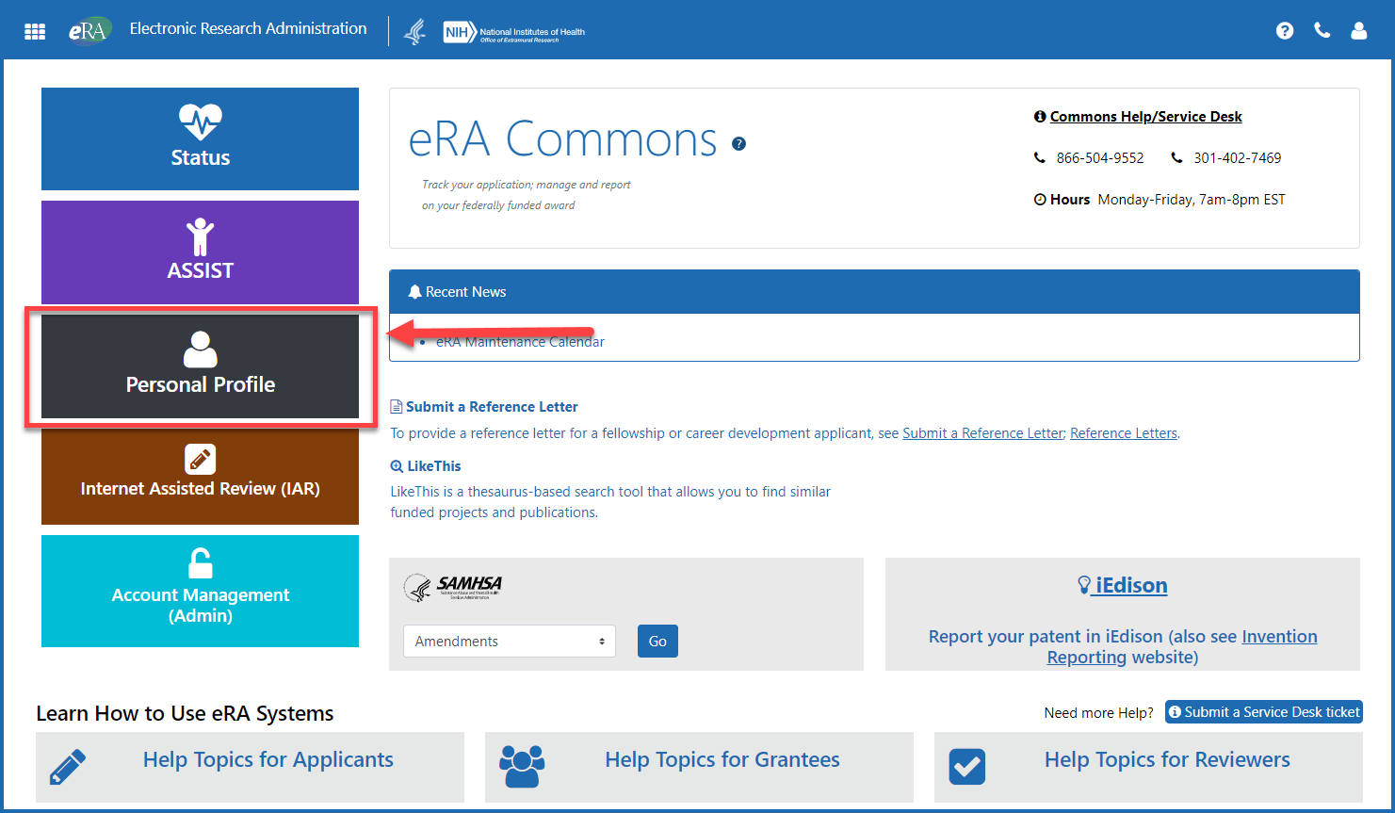Viewport: 1395px width, 813px height.
Task: Open the Personal Profile tile
Action: [x=200, y=366]
